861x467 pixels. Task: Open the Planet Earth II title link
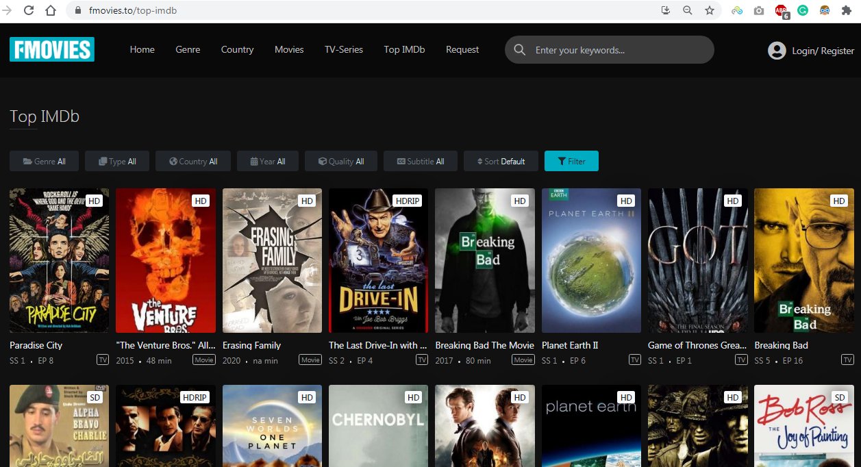[570, 345]
